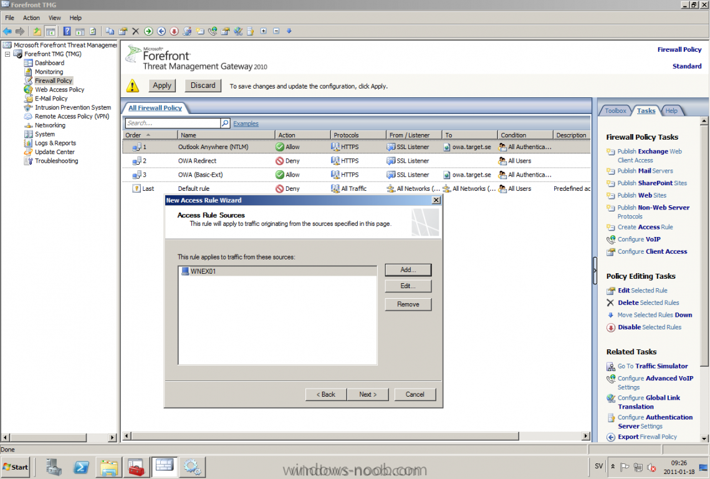Click the Export Firewall Policy arrow icon
Image resolution: width=710 pixels, height=479 pixels.
point(611,437)
